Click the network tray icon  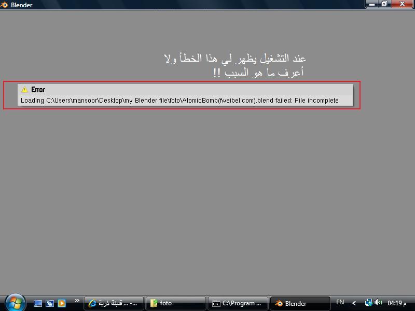(x=369, y=303)
